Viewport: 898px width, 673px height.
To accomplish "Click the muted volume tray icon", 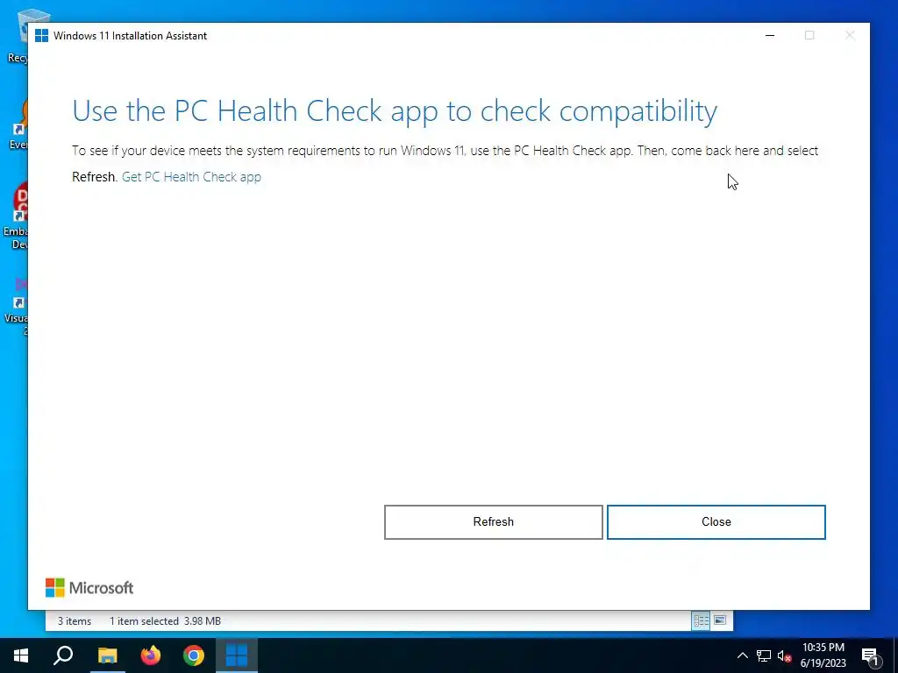I will click(784, 655).
